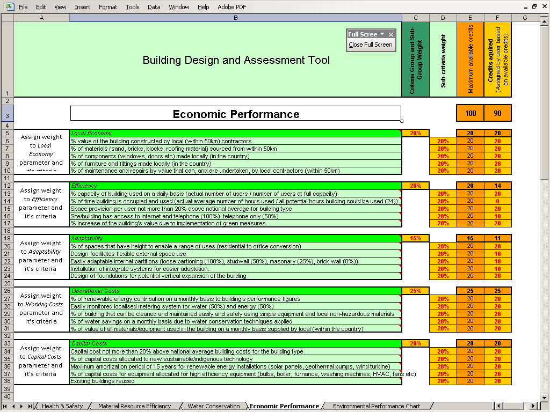Select the Operational Costs heading cell
The height and width of the screenshot is (412, 550).
(x=236, y=291)
